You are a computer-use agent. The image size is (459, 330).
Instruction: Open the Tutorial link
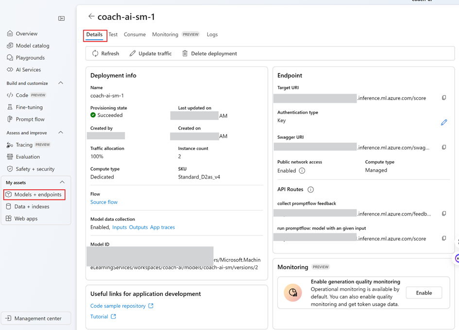click(x=103, y=316)
